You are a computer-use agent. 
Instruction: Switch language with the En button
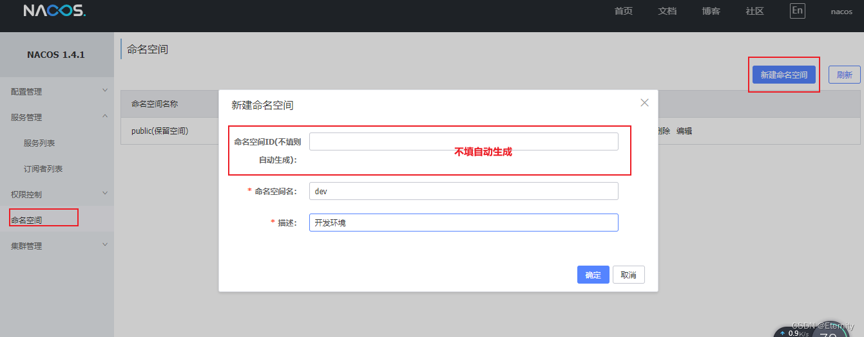(x=798, y=10)
